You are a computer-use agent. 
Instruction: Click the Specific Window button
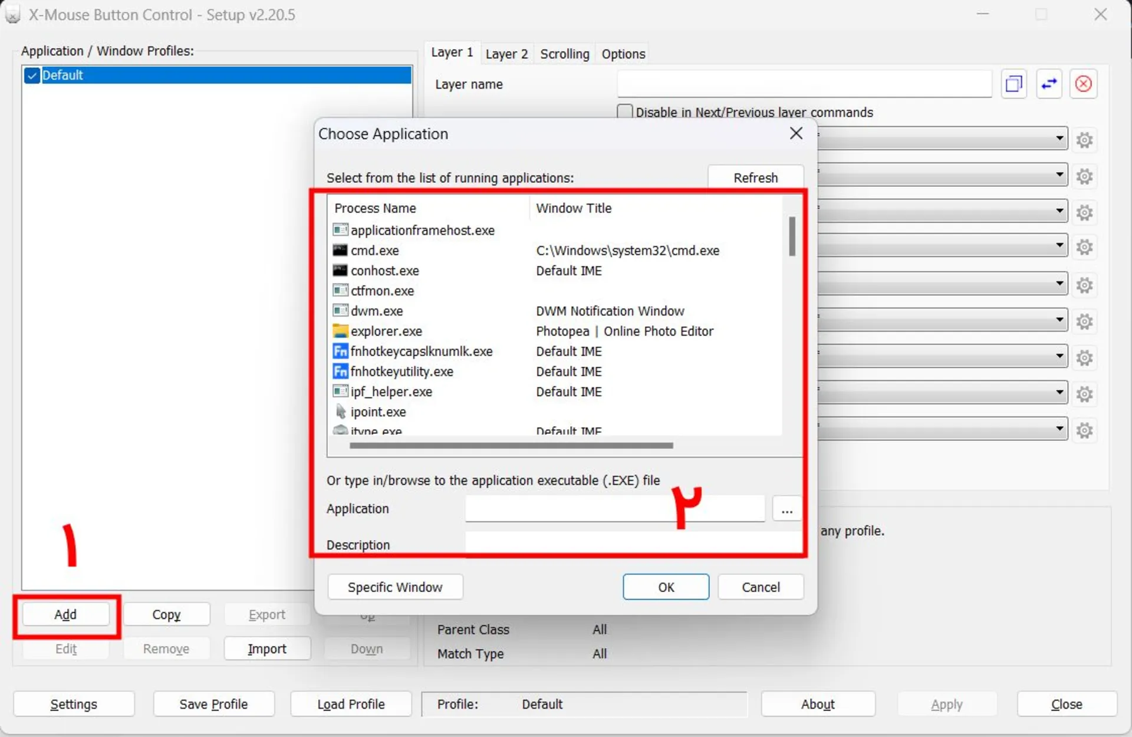pyautogui.click(x=394, y=587)
